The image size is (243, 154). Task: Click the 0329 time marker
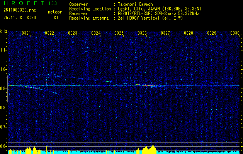[x=212, y=33]
